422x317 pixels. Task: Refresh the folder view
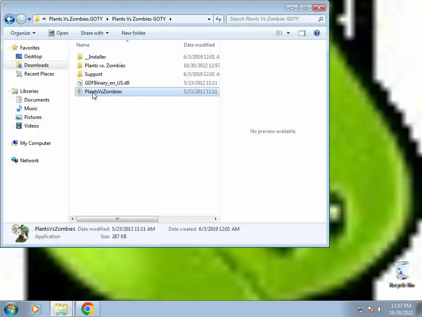pos(218,19)
